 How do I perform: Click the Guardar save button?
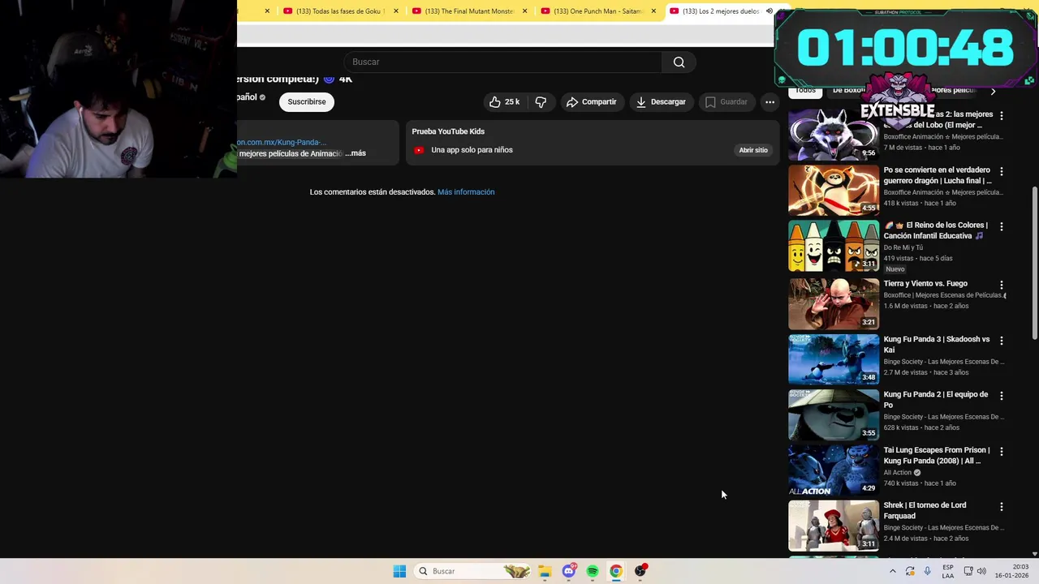(x=726, y=101)
